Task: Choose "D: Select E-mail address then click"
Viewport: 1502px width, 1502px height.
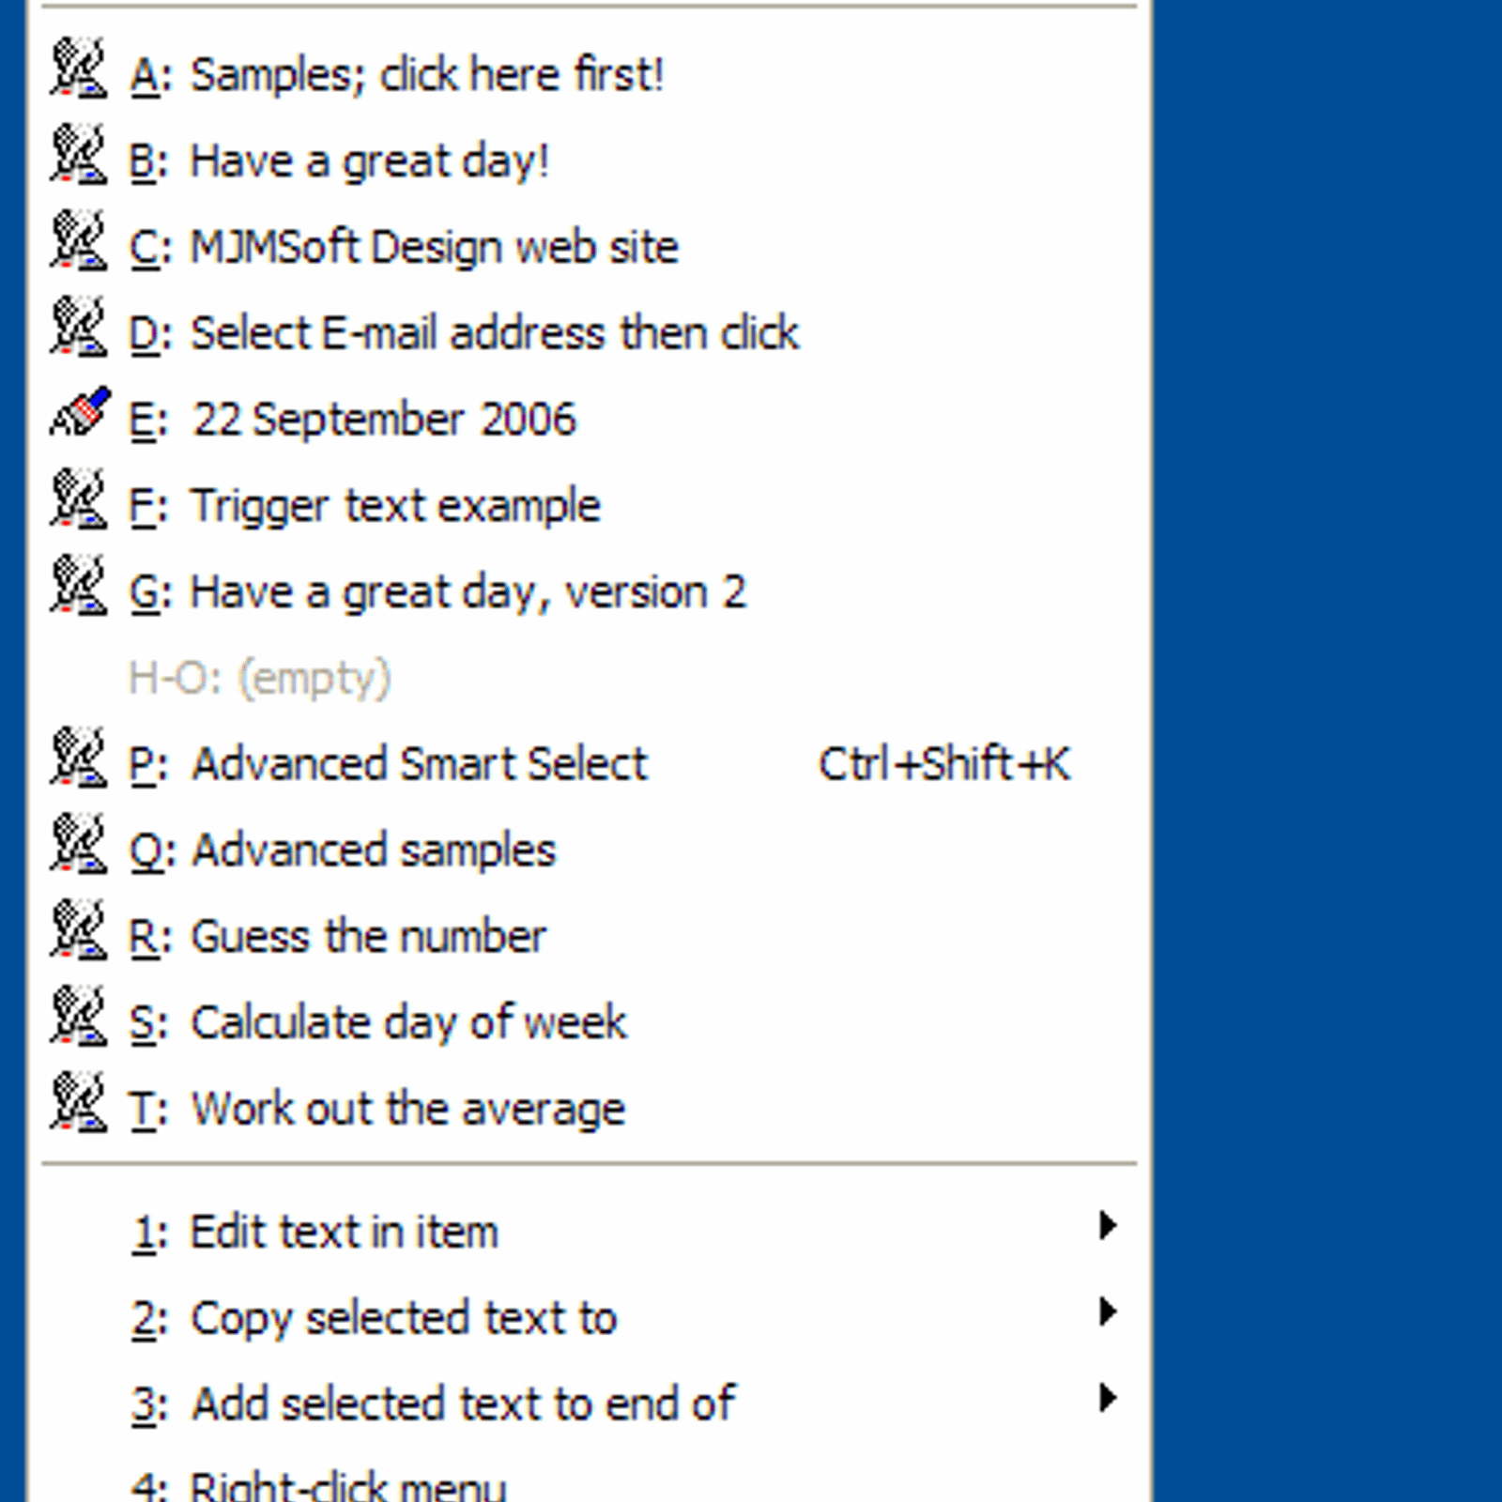Action: tap(493, 330)
